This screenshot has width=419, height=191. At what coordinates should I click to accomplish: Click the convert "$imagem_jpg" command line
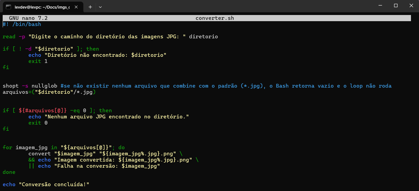point(105,154)
